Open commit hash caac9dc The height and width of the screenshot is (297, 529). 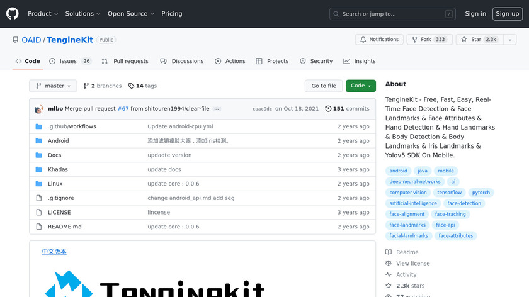(x=262, y=109)
